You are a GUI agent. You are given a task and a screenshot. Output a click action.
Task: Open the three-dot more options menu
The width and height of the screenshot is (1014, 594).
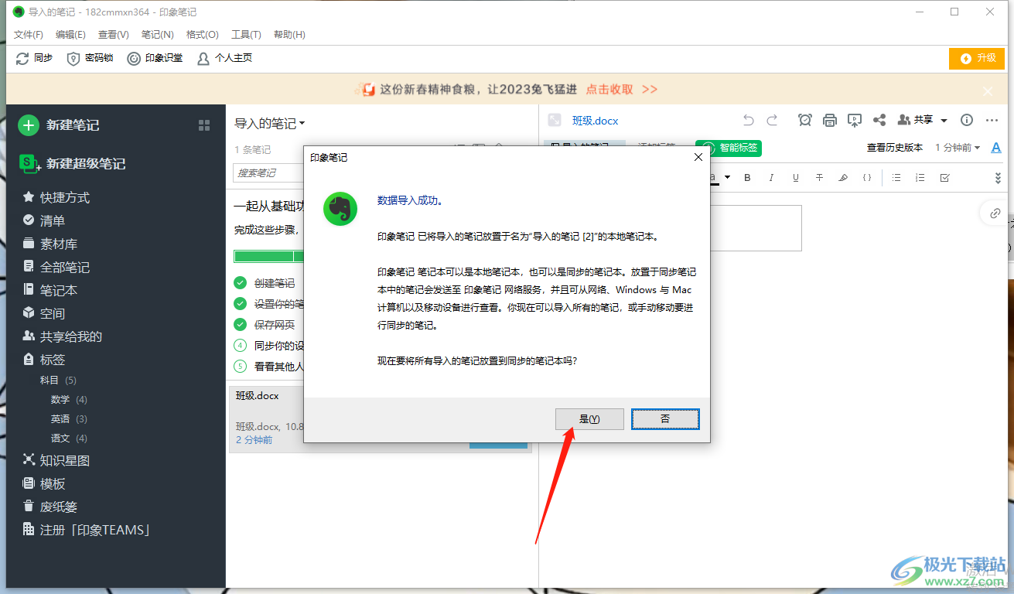coord(992,120)
